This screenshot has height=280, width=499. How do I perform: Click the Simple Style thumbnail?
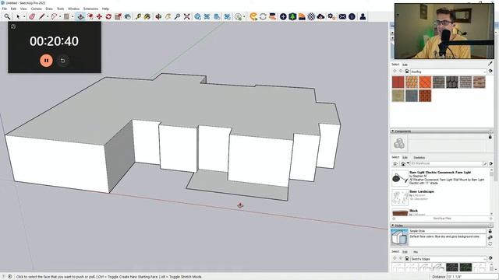[x=399, y=237]
